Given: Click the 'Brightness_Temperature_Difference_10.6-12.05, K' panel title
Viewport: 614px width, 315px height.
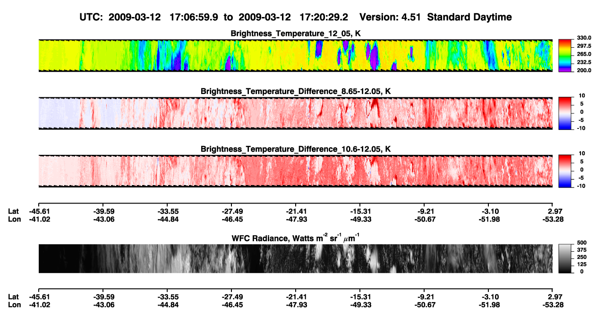Looking at the screenshot, I should (296, 149).
